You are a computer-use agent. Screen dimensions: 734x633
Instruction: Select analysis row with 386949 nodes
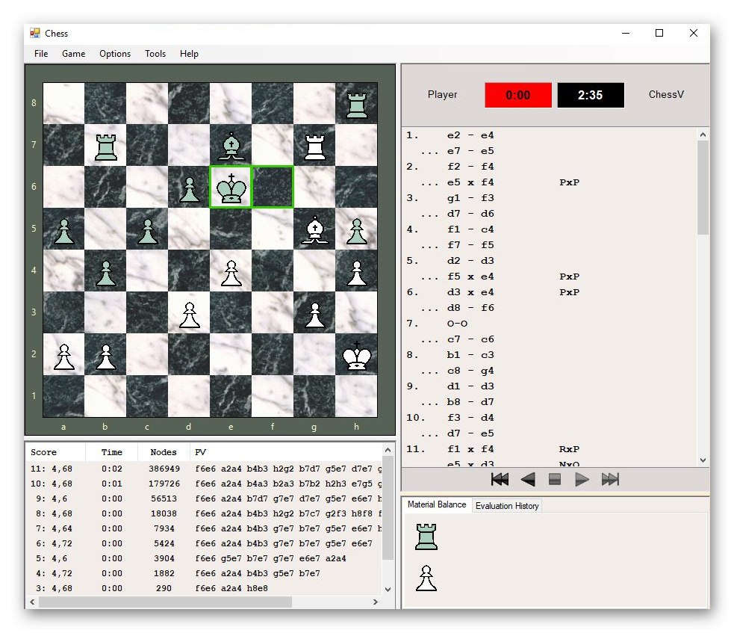coord(204,469)
